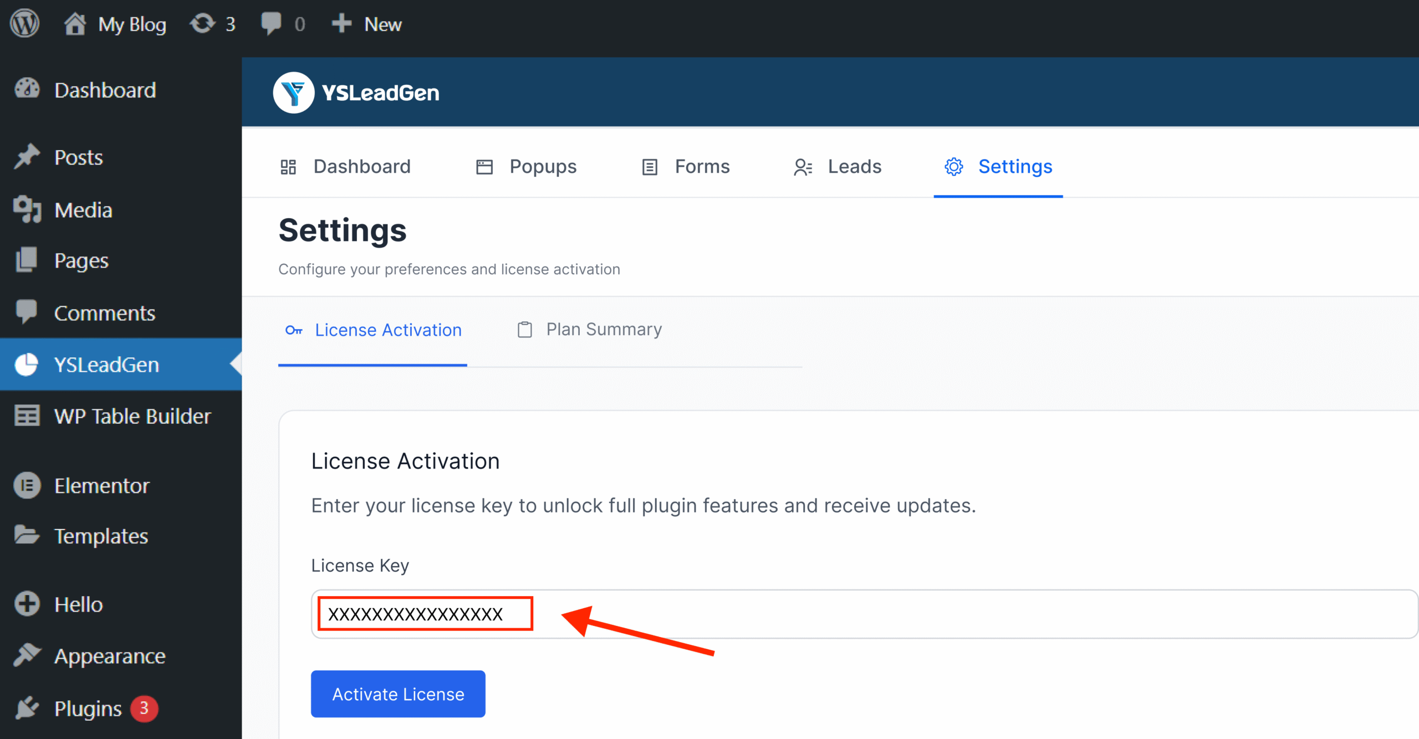Click the Popups window icon
Image resolution: width=1419 pixels, height=739 pixels.
484,167
